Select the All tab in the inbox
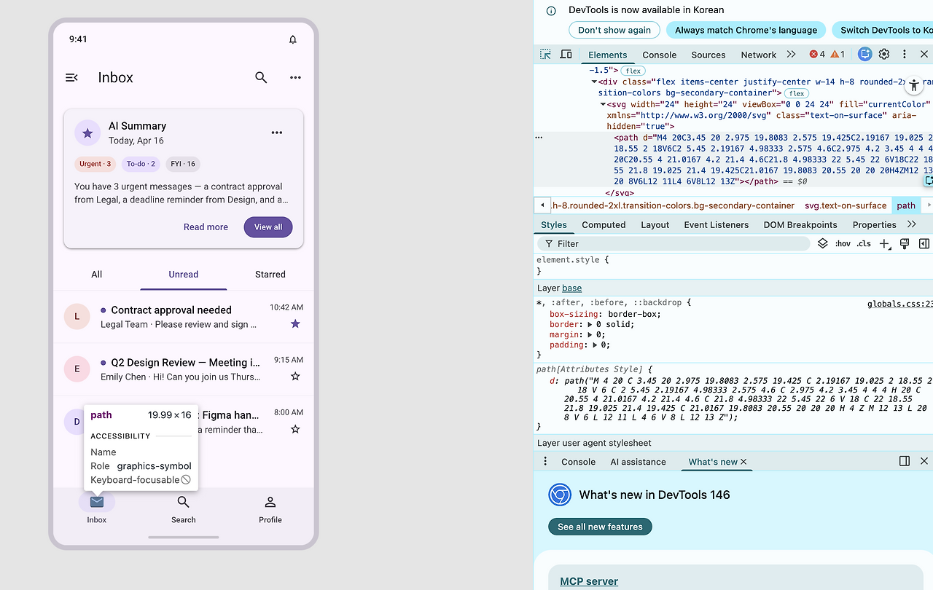Viewport: 933px width, 590px height. click(x=96, y=275)
